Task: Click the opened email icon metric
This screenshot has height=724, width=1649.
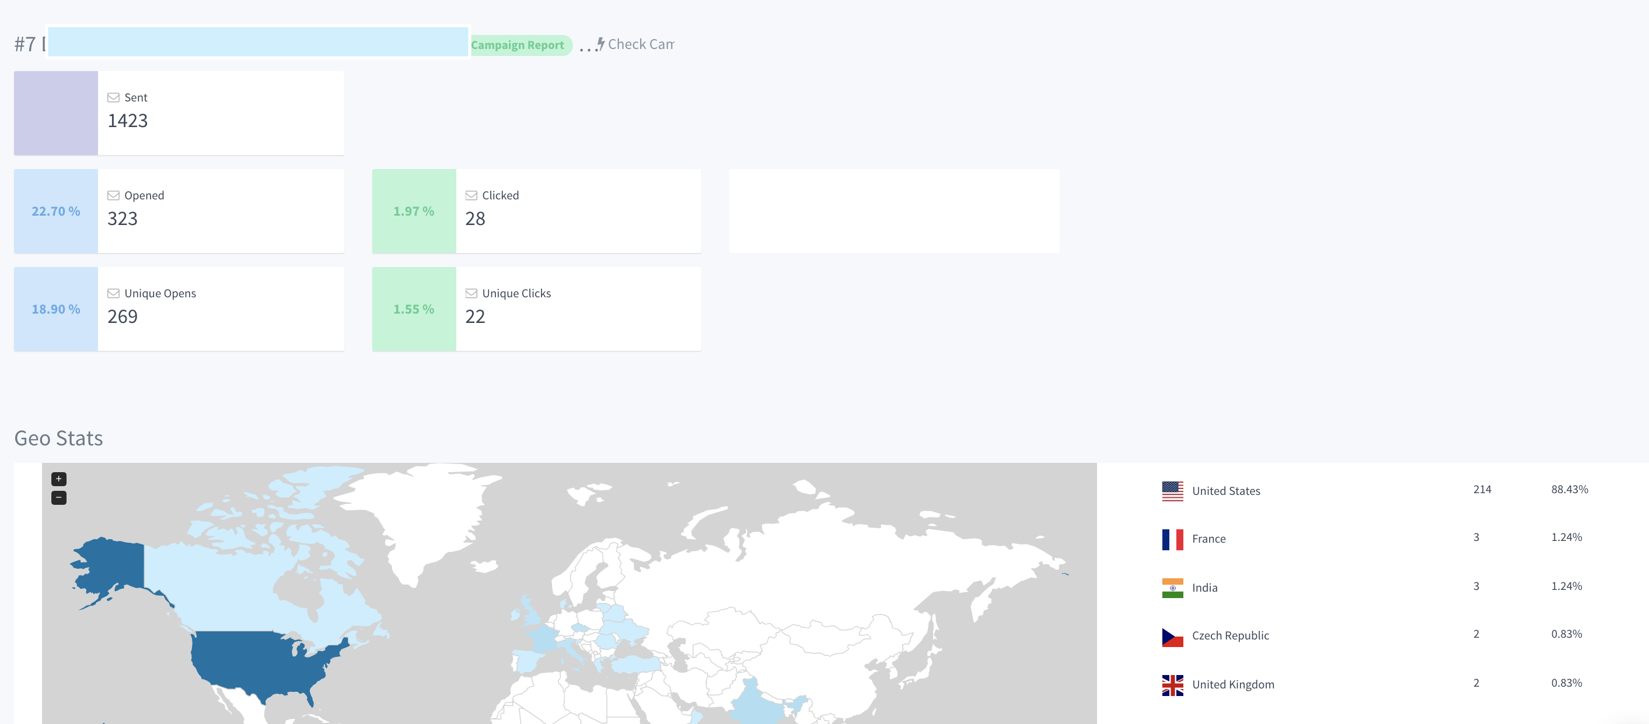Action: pos(114,194)
